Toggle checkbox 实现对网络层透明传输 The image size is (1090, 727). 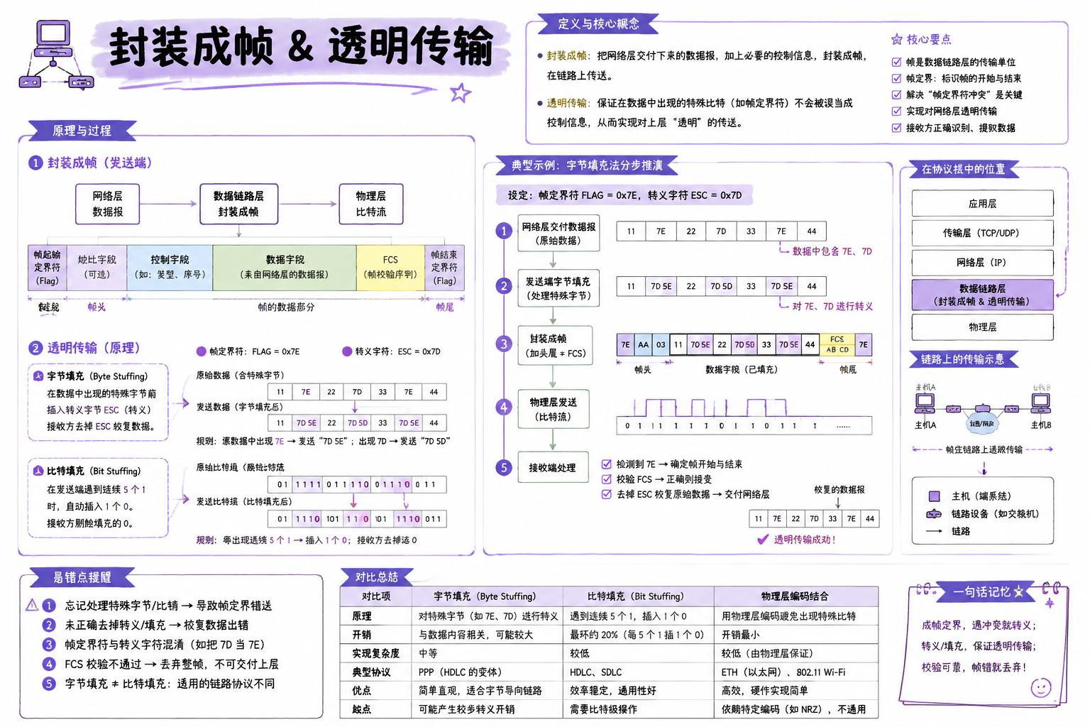896,111
